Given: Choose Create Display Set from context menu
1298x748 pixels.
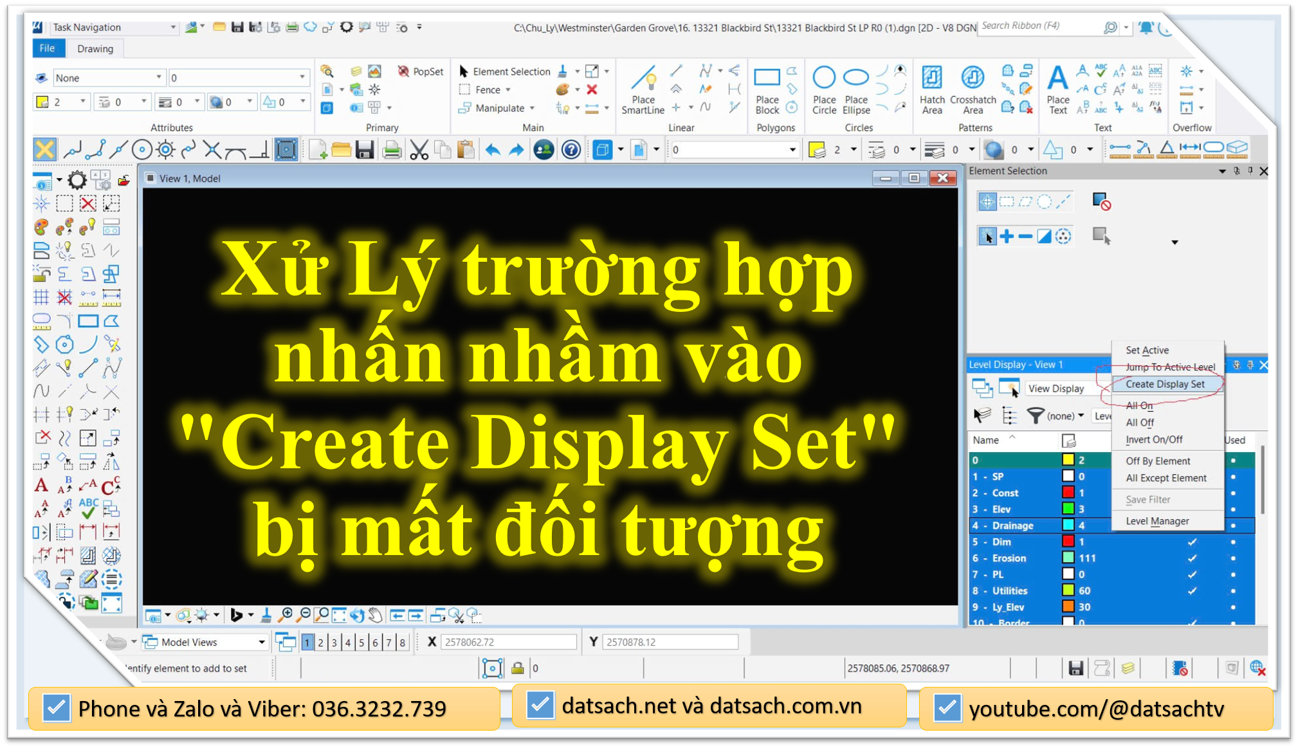Looking at the screenshot, I should coord(1165,384).
